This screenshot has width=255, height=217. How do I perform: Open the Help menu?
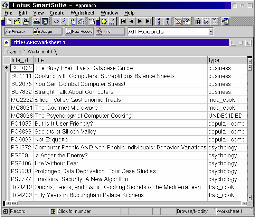(130, 13)
